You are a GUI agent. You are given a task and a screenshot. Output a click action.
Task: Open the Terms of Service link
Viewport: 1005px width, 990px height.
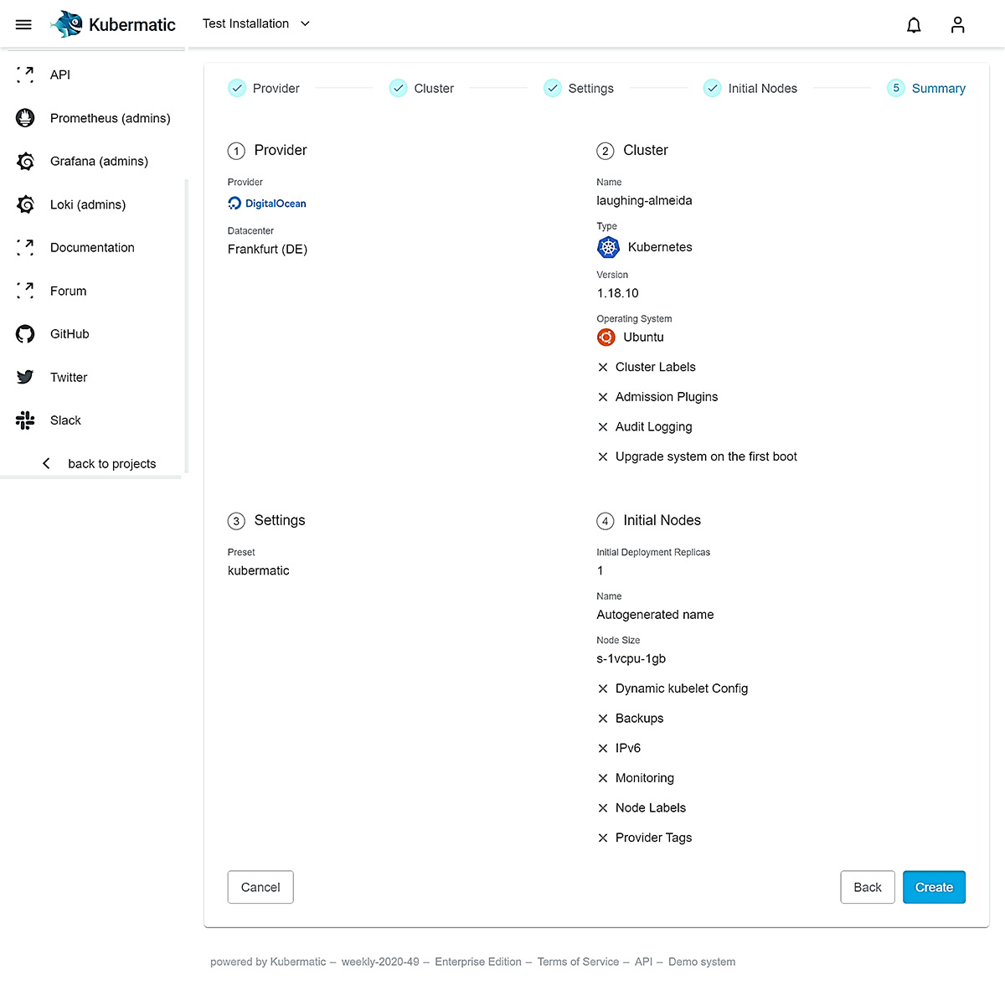578,962
